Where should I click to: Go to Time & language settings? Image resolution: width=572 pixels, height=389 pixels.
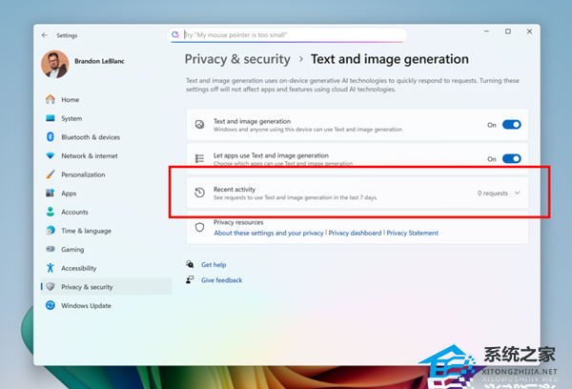(x=86, y=231)
